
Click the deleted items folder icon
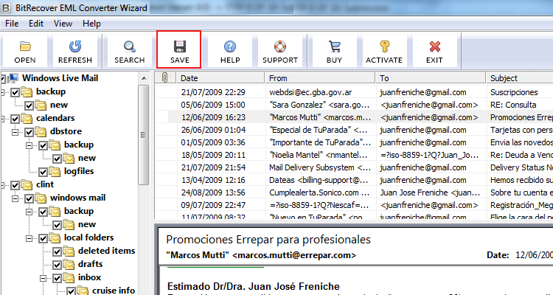coord(69,251)
